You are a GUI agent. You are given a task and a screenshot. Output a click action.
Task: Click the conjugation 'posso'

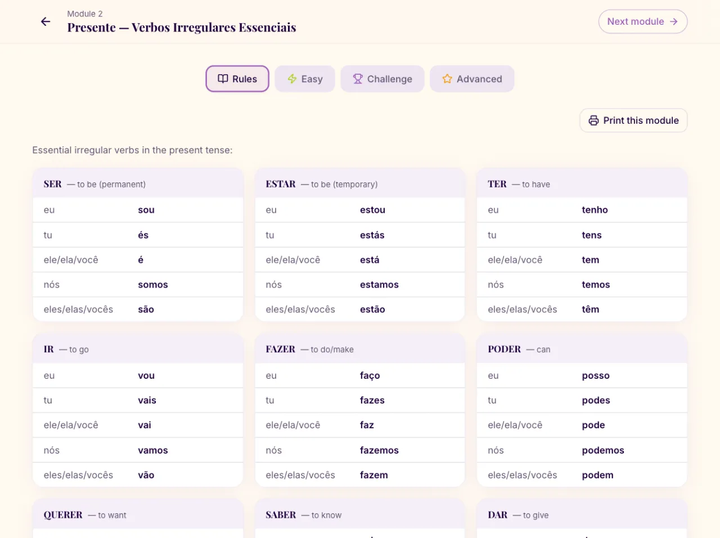(x=596, y=376)
